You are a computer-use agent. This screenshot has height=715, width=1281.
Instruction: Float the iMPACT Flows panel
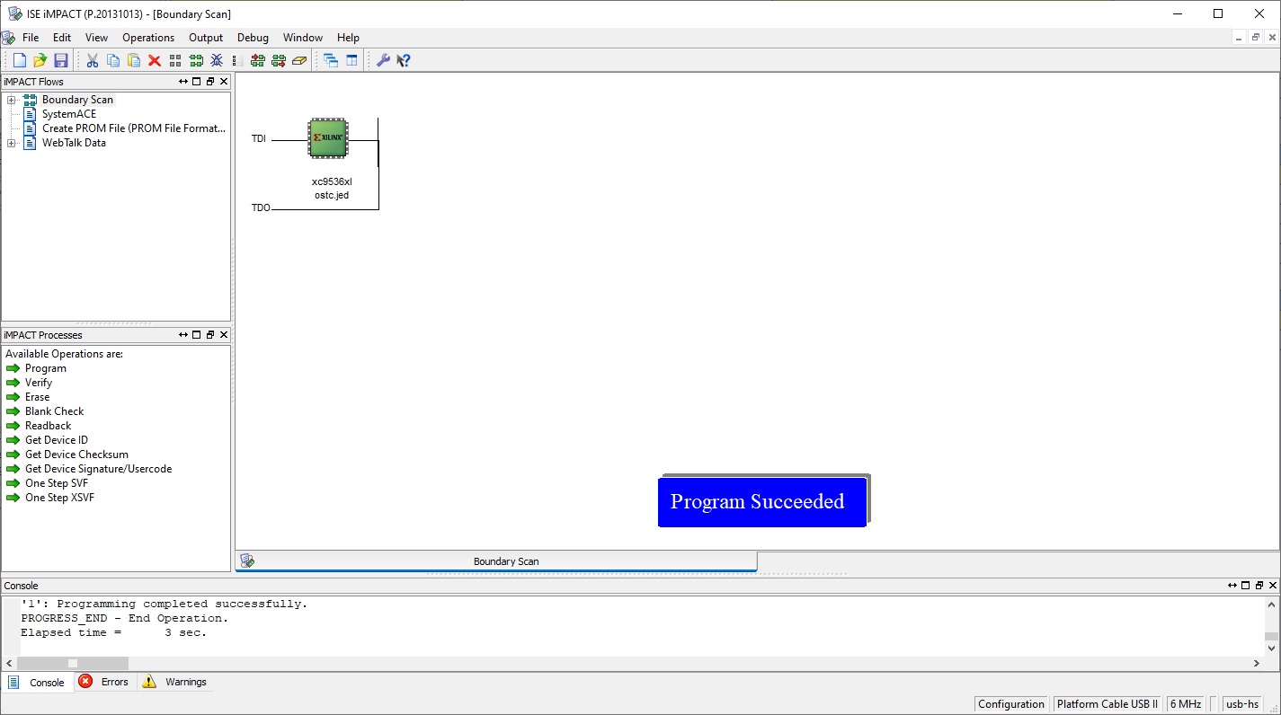click(x=210, y=82)
